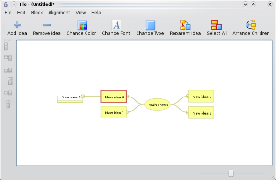
Task: Click the New idea 3 connector circle
Action: [x=187, y=96]
